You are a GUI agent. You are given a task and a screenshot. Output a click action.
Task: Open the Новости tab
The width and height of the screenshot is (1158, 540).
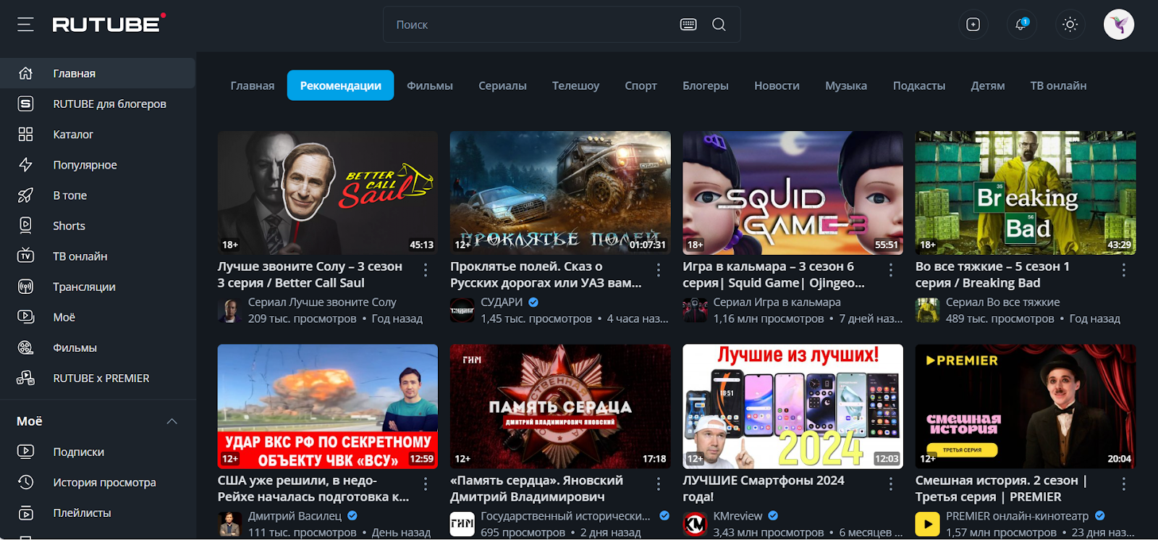pyautogui.click(x=777, y=85)
